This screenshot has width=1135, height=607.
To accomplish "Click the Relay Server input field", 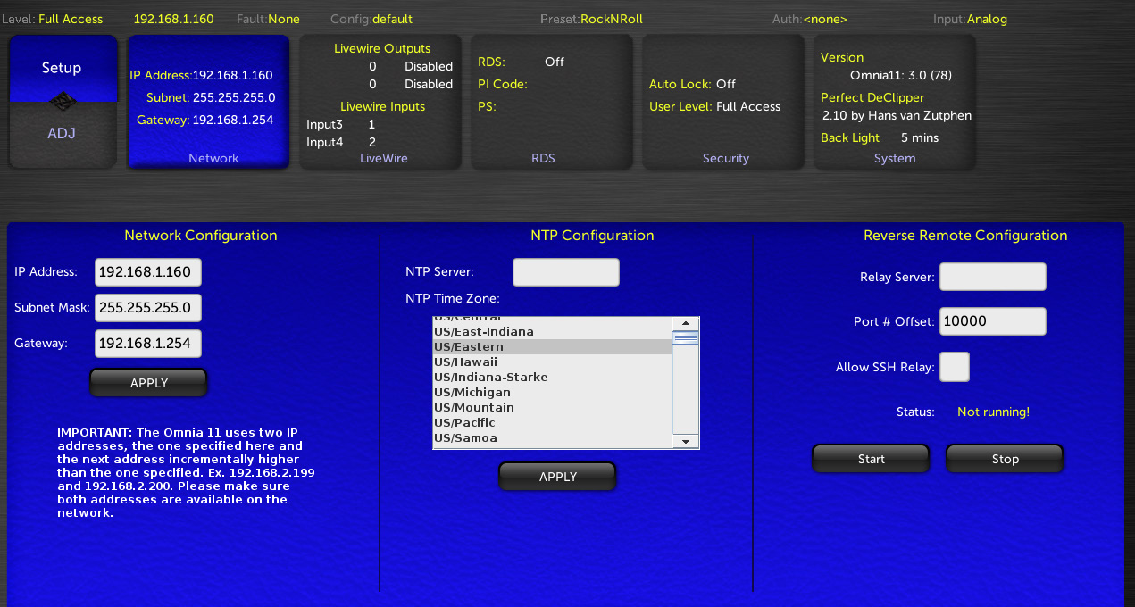I will click(992, 277).
